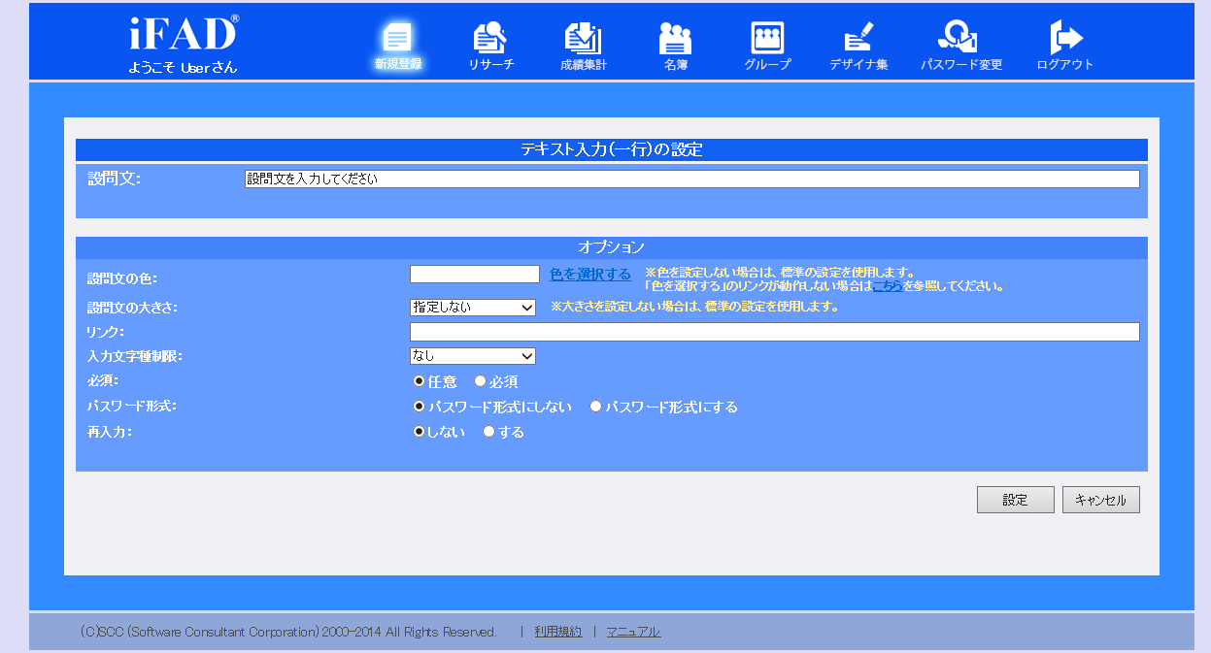Click the リサーチ menu label

click(x=490, y=65)
